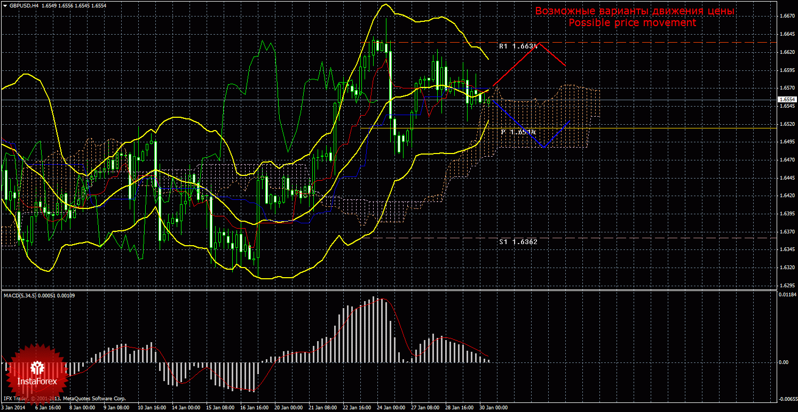The height and width of the screenshot is (412, 798).
Task: Click the 1.6345 price axis value
Action: click(787, 249)
